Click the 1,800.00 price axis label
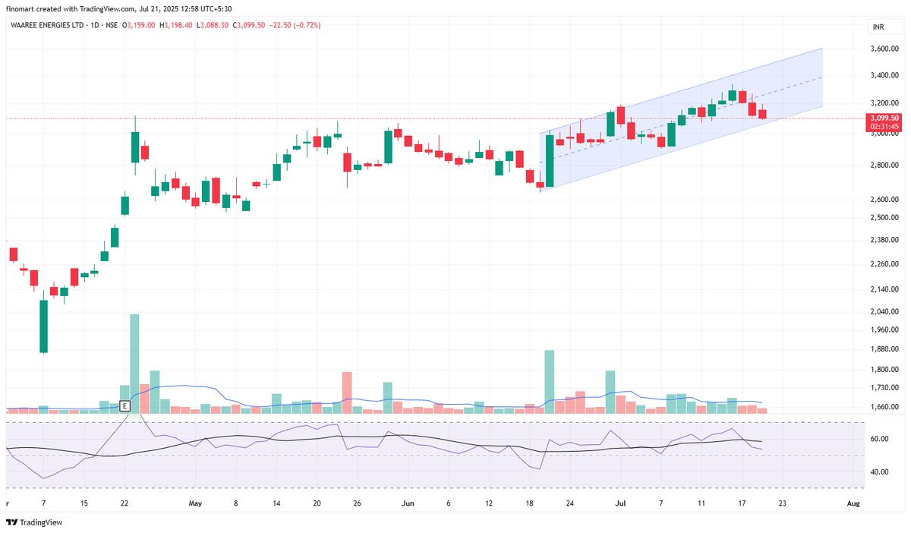 pos(885,371)
